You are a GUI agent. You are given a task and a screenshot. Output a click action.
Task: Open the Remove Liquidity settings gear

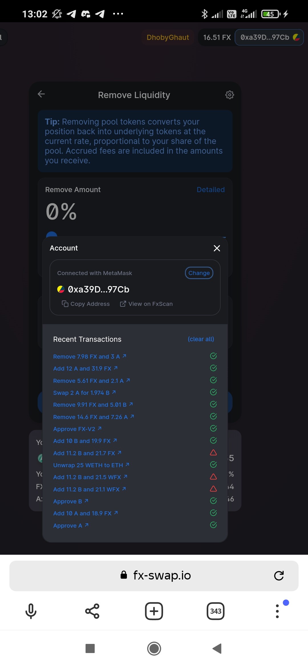tap(230, 95)
